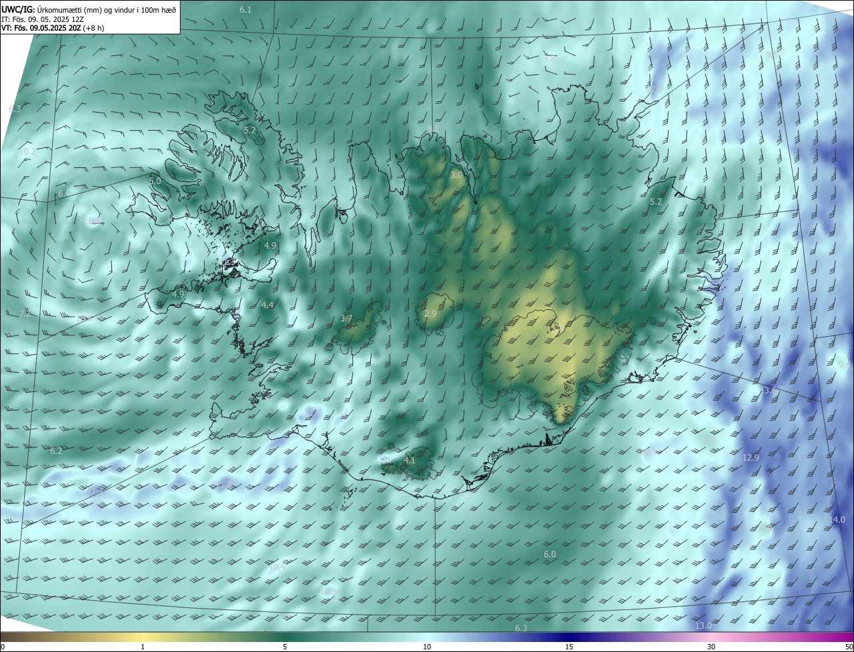The height and width of the screenshot is (652, 854).
Task: Select the 3.7 value label
Action: tap(346, 319)
